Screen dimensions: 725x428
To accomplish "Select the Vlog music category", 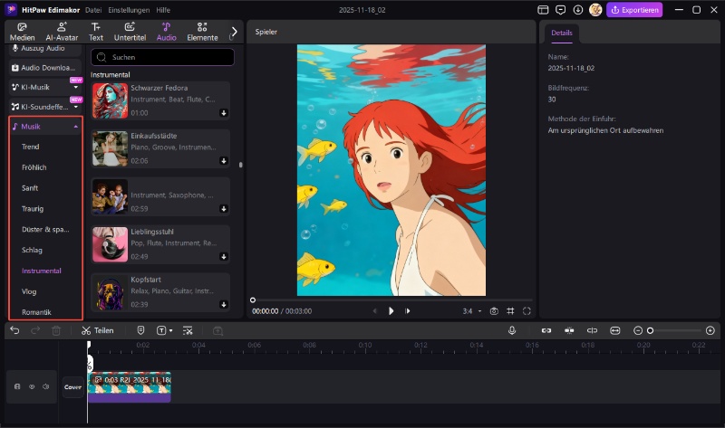I will [29, 291].
